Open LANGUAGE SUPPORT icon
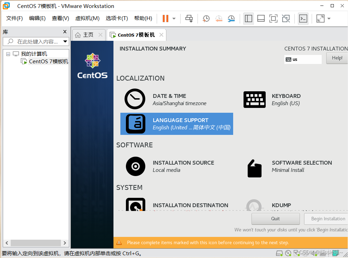 click(135, 124)
